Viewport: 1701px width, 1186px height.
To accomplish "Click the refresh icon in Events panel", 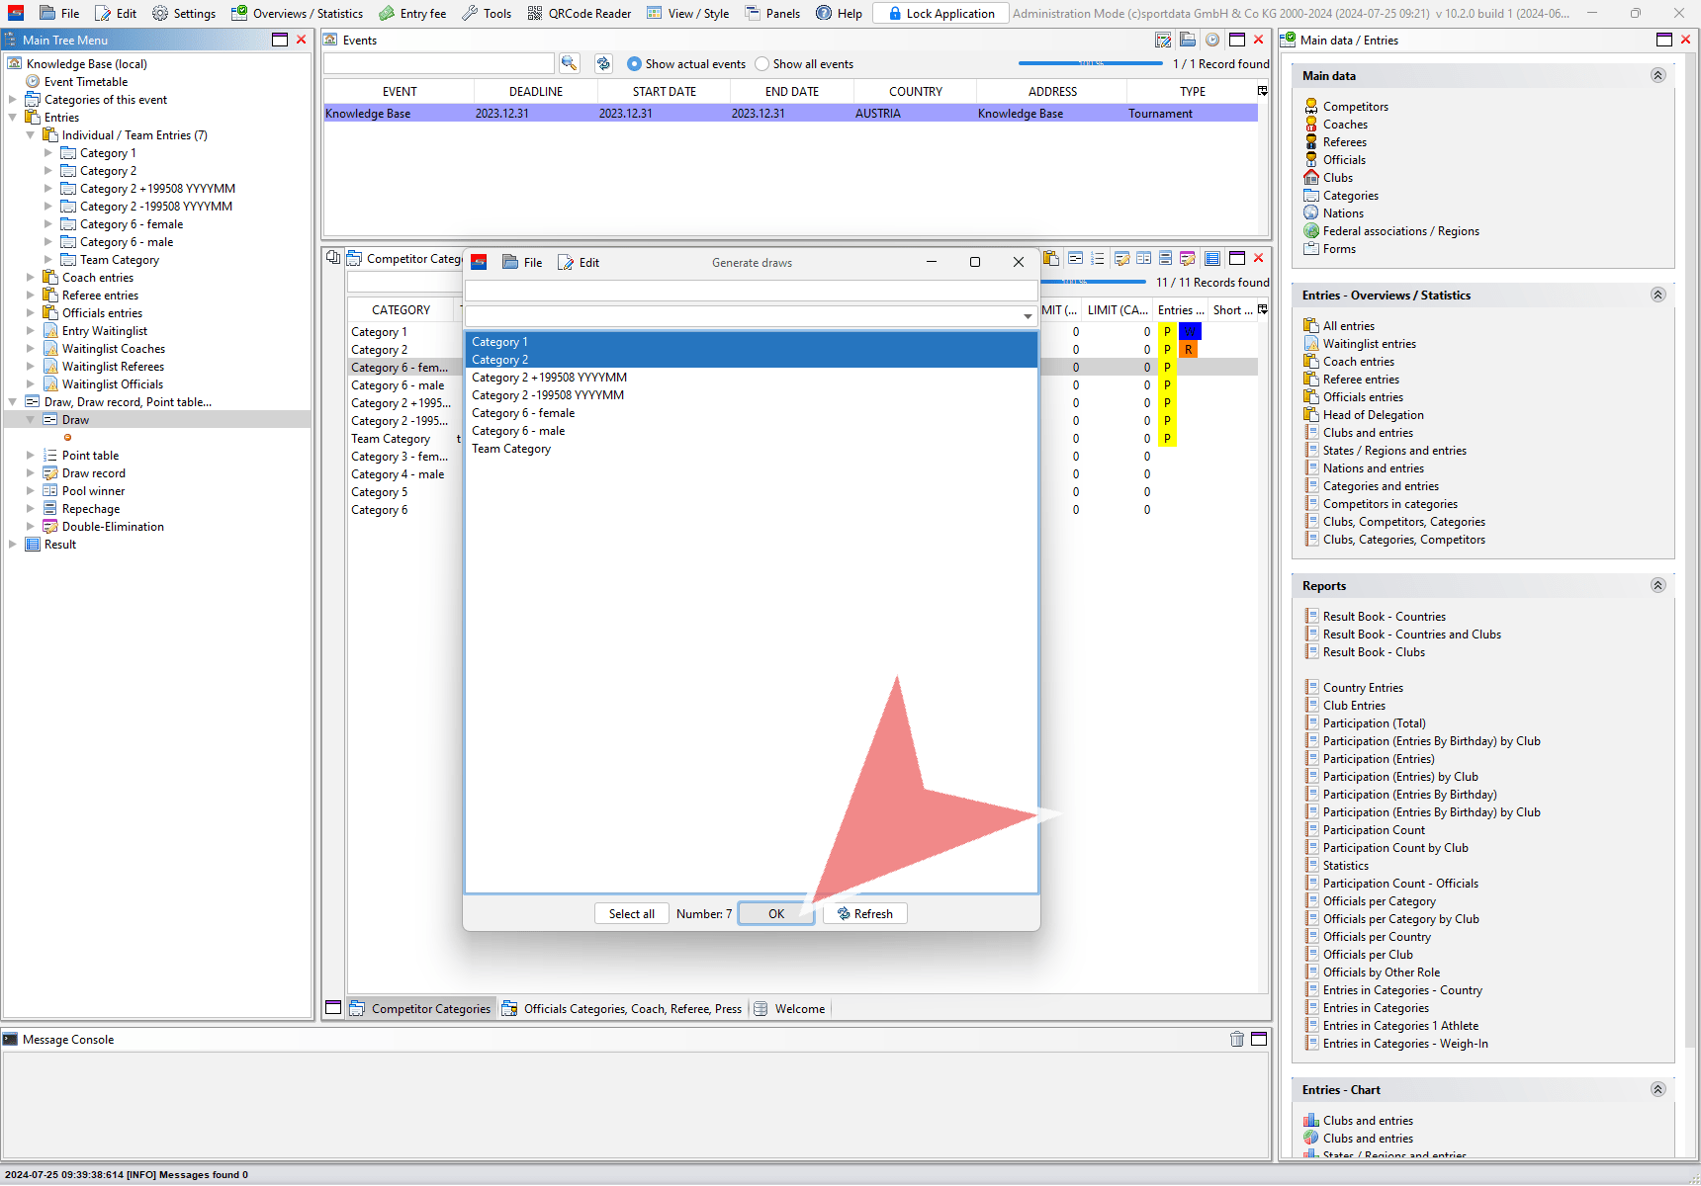I will pos(603,63).
